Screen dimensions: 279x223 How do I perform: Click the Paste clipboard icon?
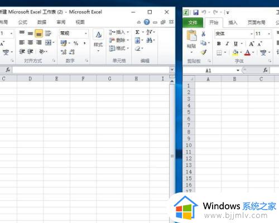point(191,35)
